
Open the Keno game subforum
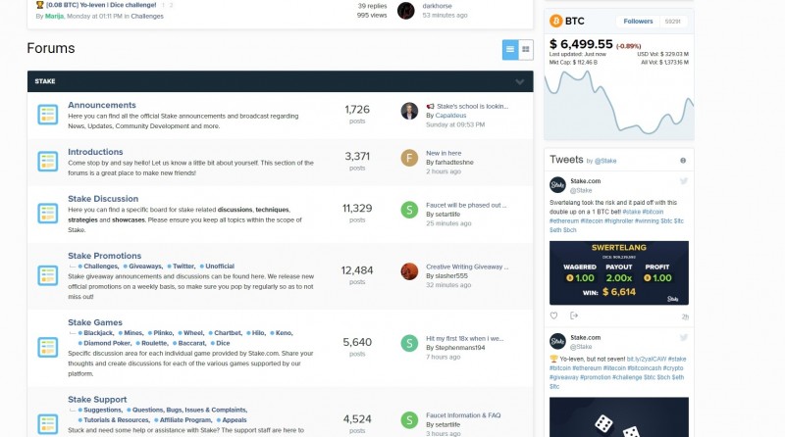coord(284,333)
